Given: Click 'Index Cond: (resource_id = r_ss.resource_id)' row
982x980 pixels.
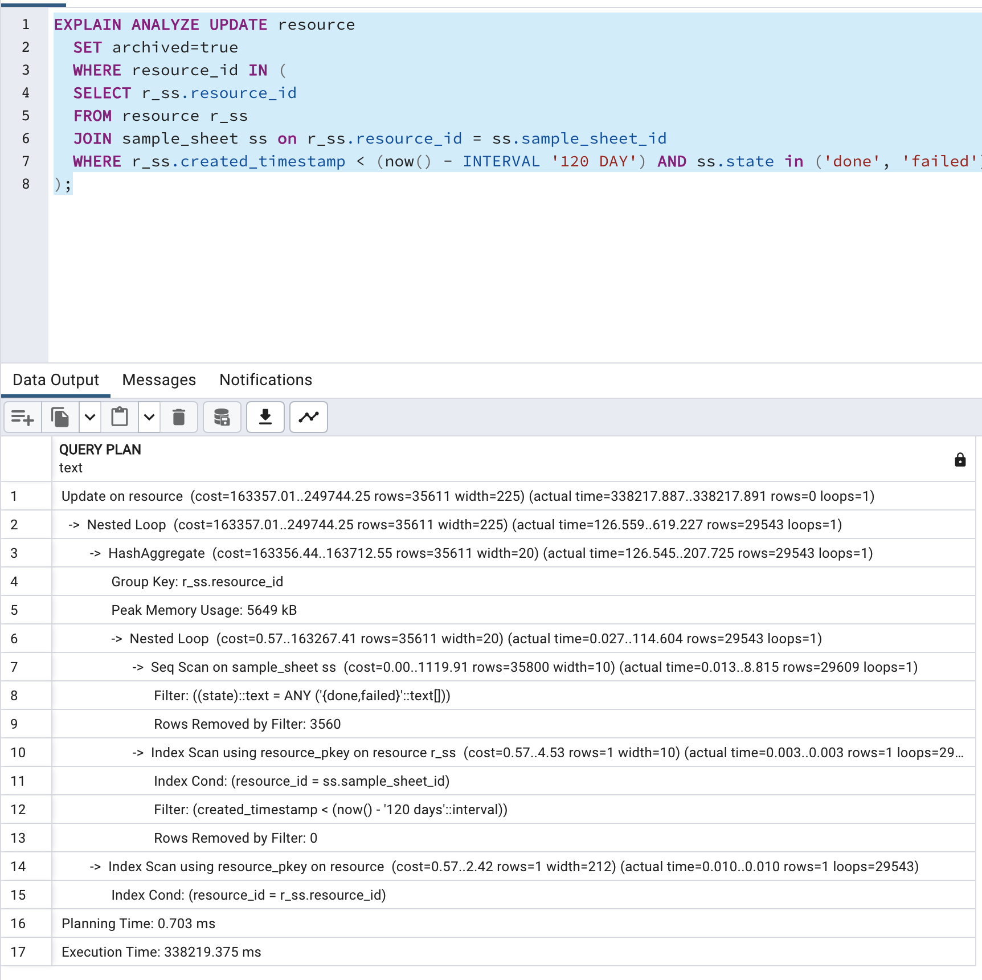Looking at the screenshot, I should click(513, 895).
